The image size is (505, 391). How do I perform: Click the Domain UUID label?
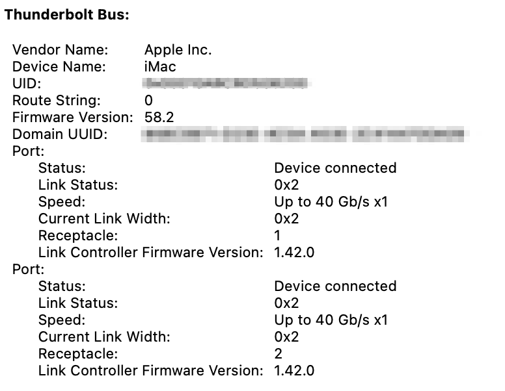tap(60, 134)
